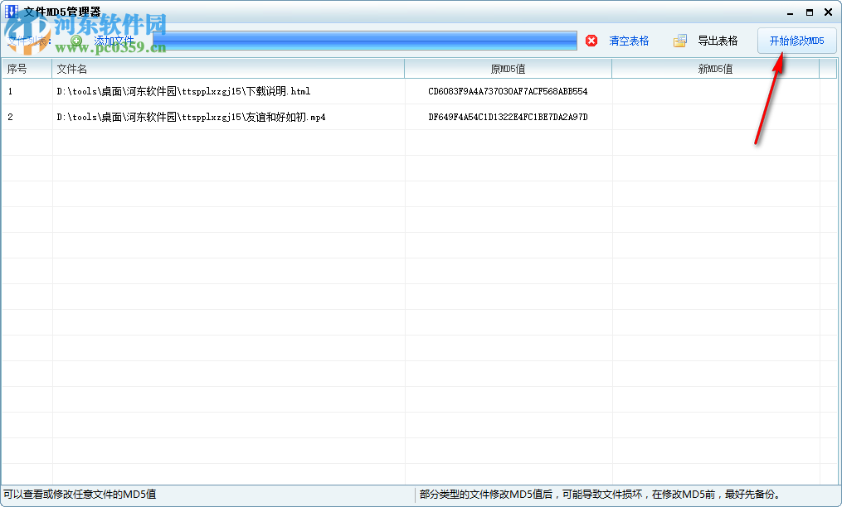Minimize the MD5 manager window
The height and width of the screenshot is (507, 842).
tap(790, 12)
